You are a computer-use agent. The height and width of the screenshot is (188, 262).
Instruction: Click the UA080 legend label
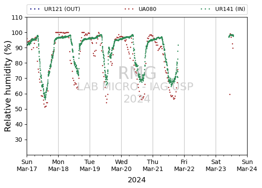tap(147, 9)
